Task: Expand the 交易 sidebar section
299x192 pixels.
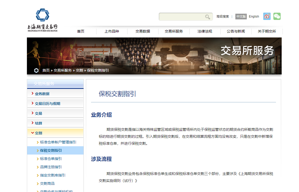Action: coord(55,113)
